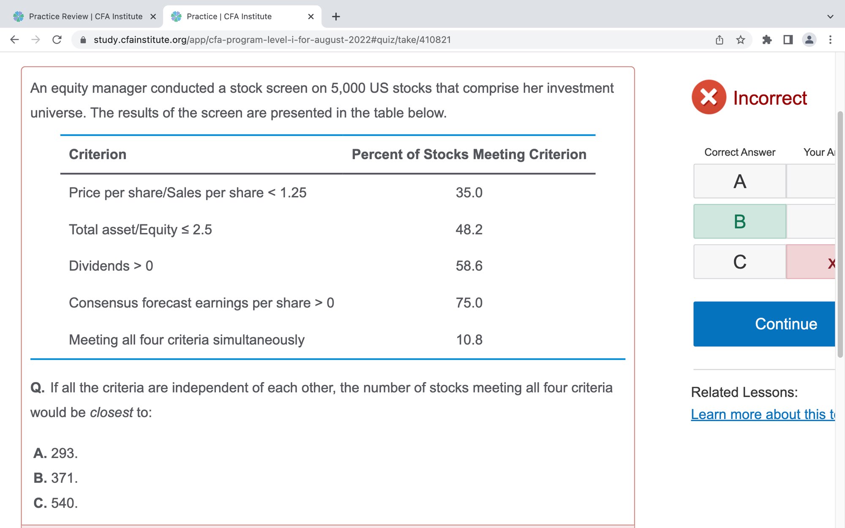This screenshot has height=528, width=845.
Task: Click the browser back arrow
Action: [14, 40]
